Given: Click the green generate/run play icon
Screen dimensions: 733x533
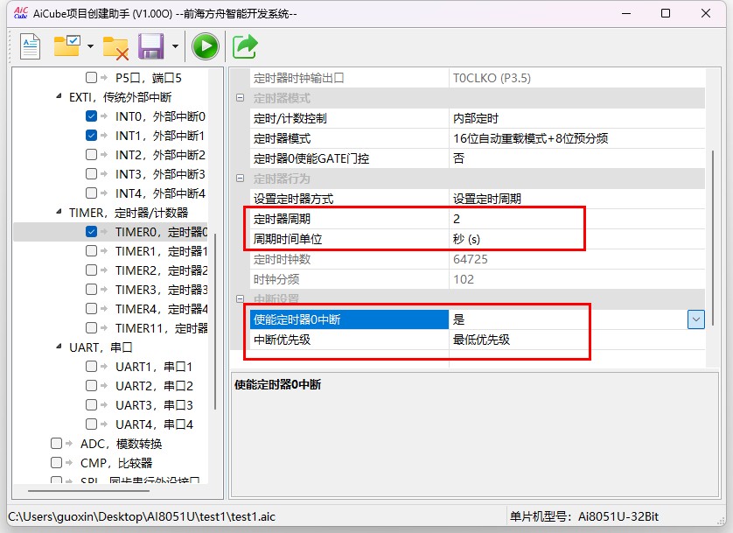Looking at the screenshot, I should point(206,46).
